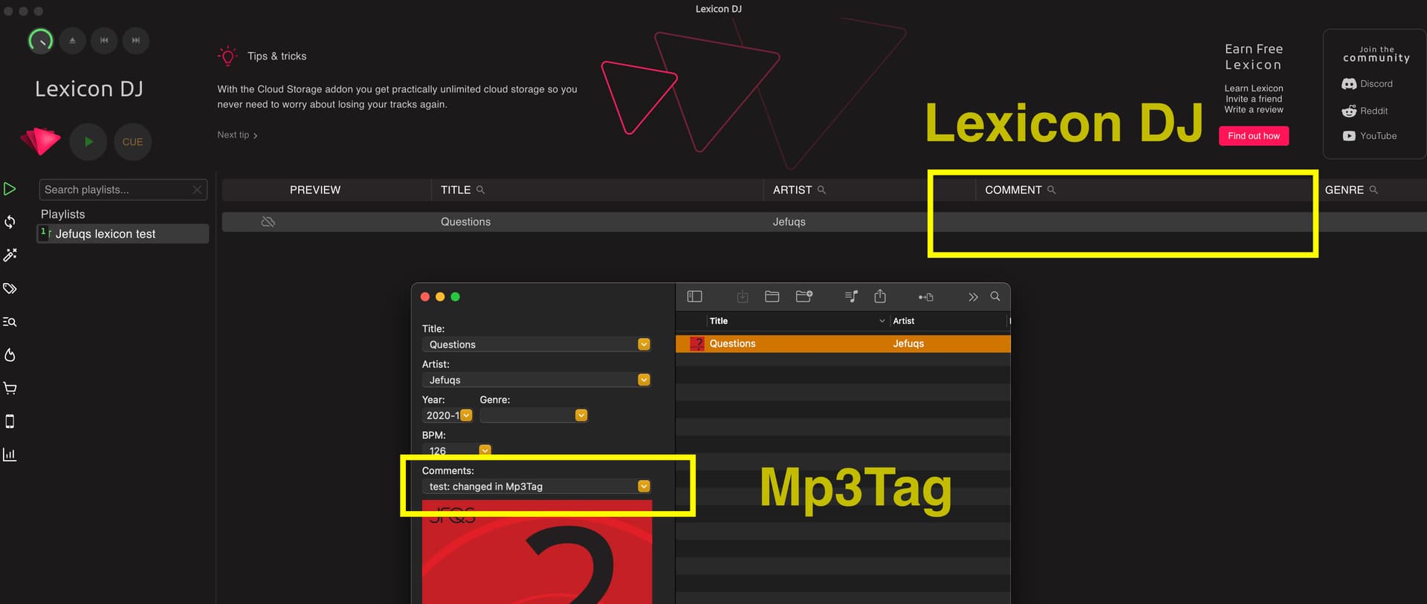Expand the Comments field dropdown arrow
Viewport: 1427px width, 604px height.
644,487
